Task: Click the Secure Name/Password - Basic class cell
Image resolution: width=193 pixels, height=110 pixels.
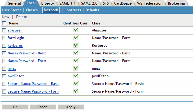Action: coord(118,84)
